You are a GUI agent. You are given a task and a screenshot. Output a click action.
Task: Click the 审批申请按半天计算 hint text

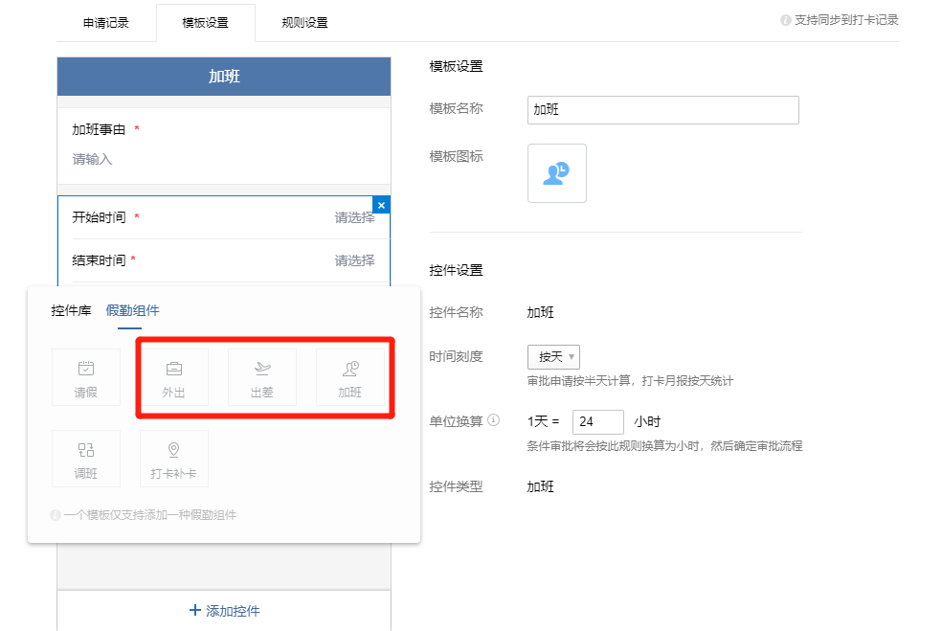click(x=630, y=381)
